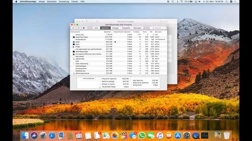Sort by the Ports column header

[145, 32]
